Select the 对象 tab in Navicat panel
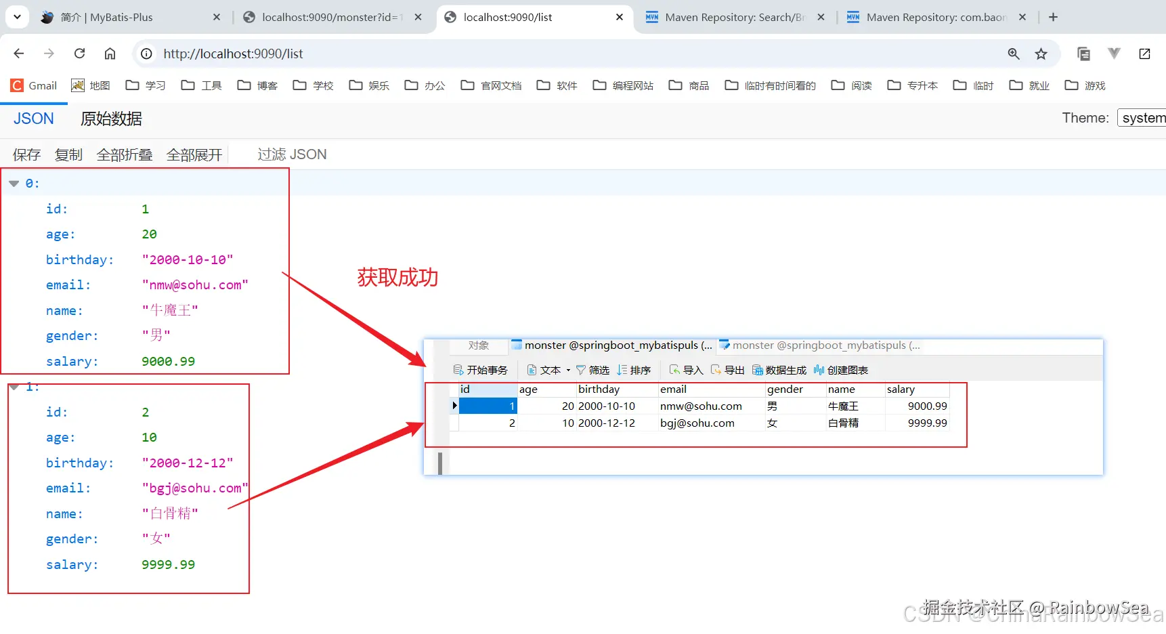Viewport: 1166px width, 634px height. [479, 345]
